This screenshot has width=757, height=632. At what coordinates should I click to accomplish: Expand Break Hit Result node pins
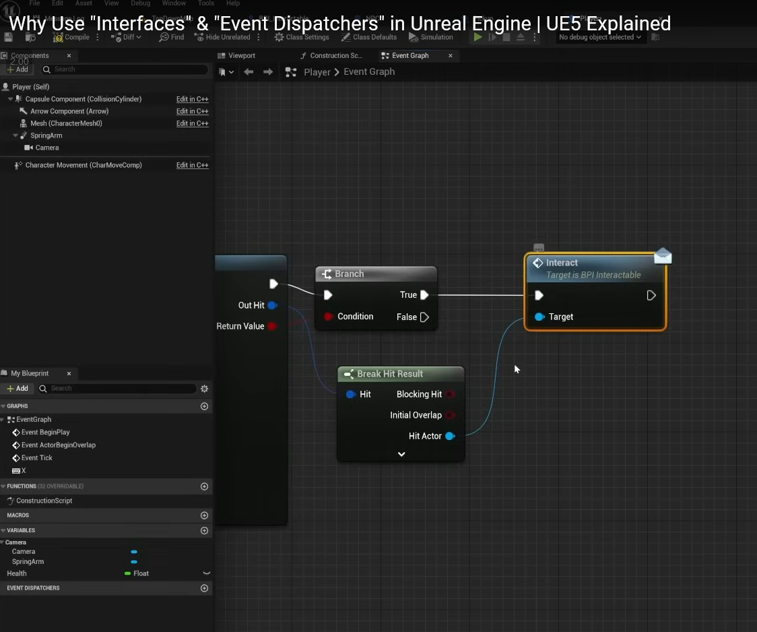coord(401,454)
